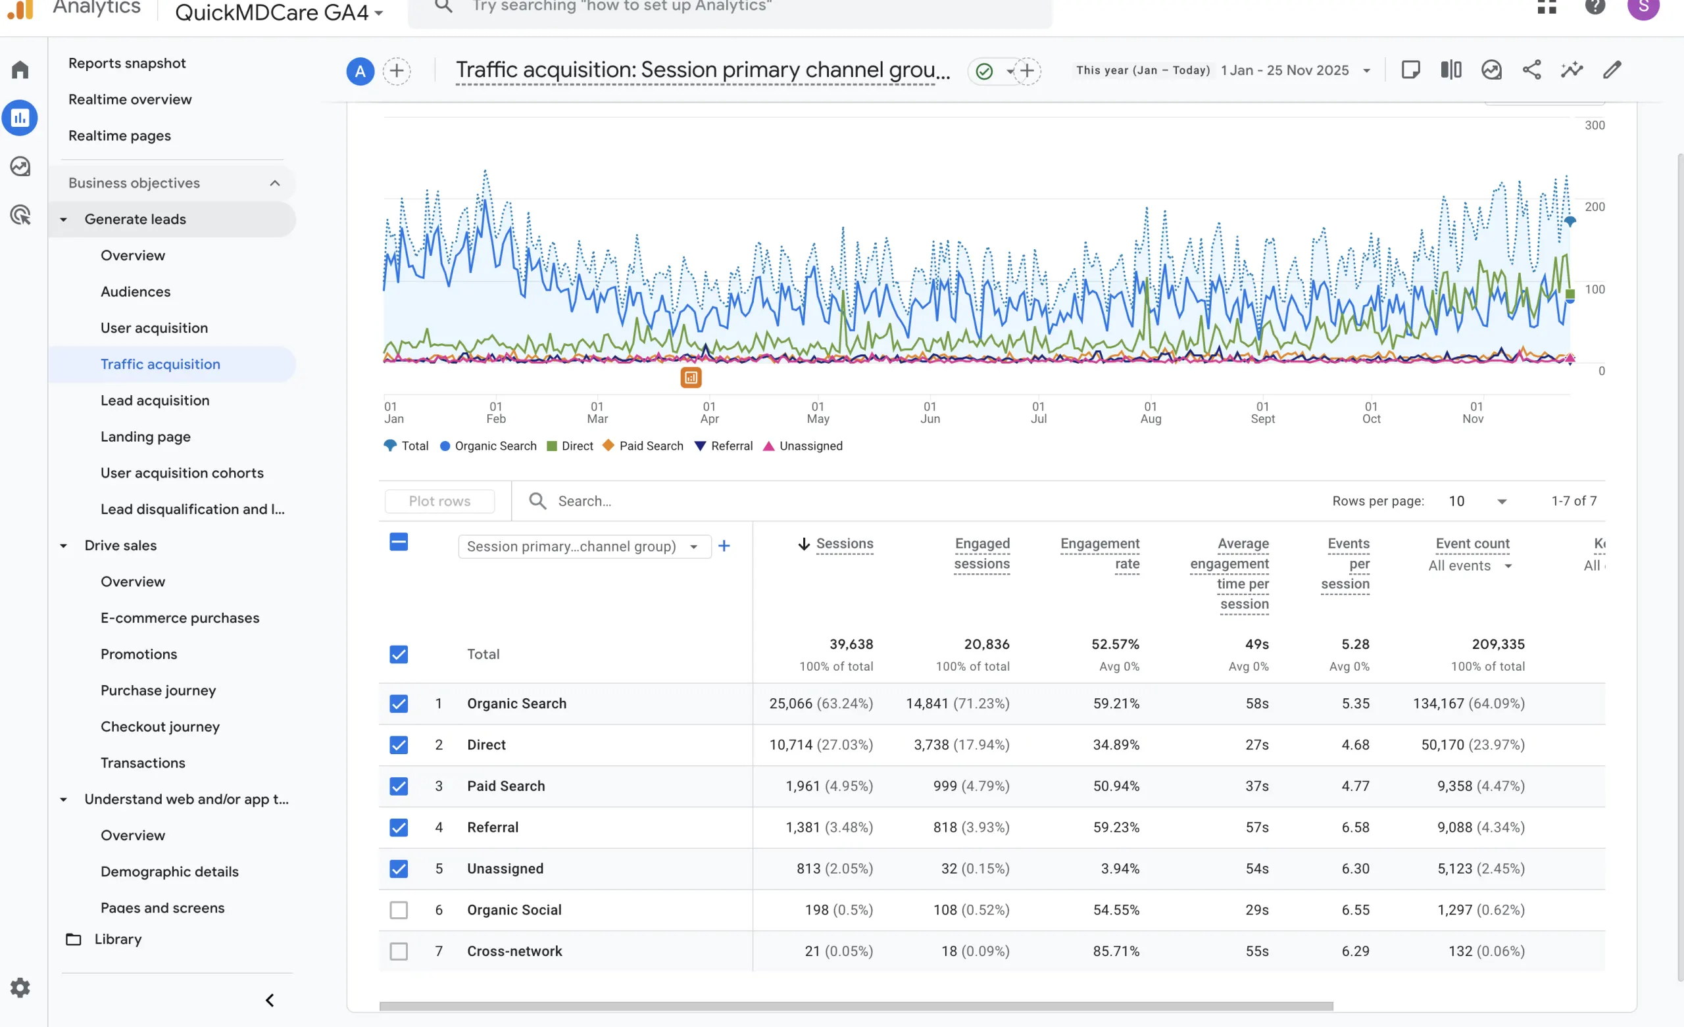Open the side-by-side comparison editor
The image size is (1684, 1027).
(1450, 69)
